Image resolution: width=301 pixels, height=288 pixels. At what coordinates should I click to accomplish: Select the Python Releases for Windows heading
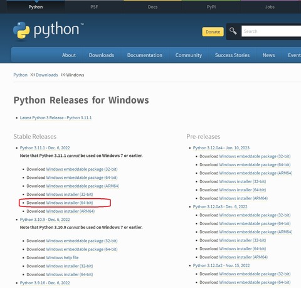click(81, 100)
